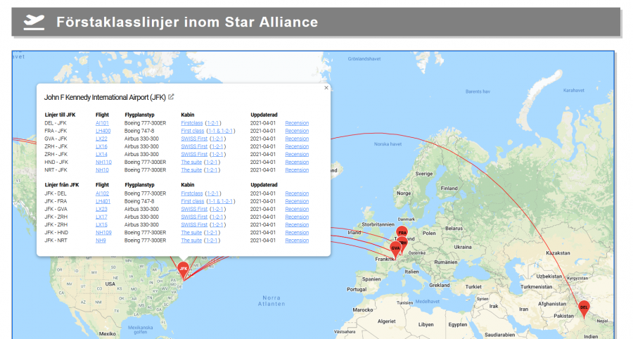The image size is (633, 339).
Task: Open the external link icon beside JFK title
Action: tap(171, 97)
